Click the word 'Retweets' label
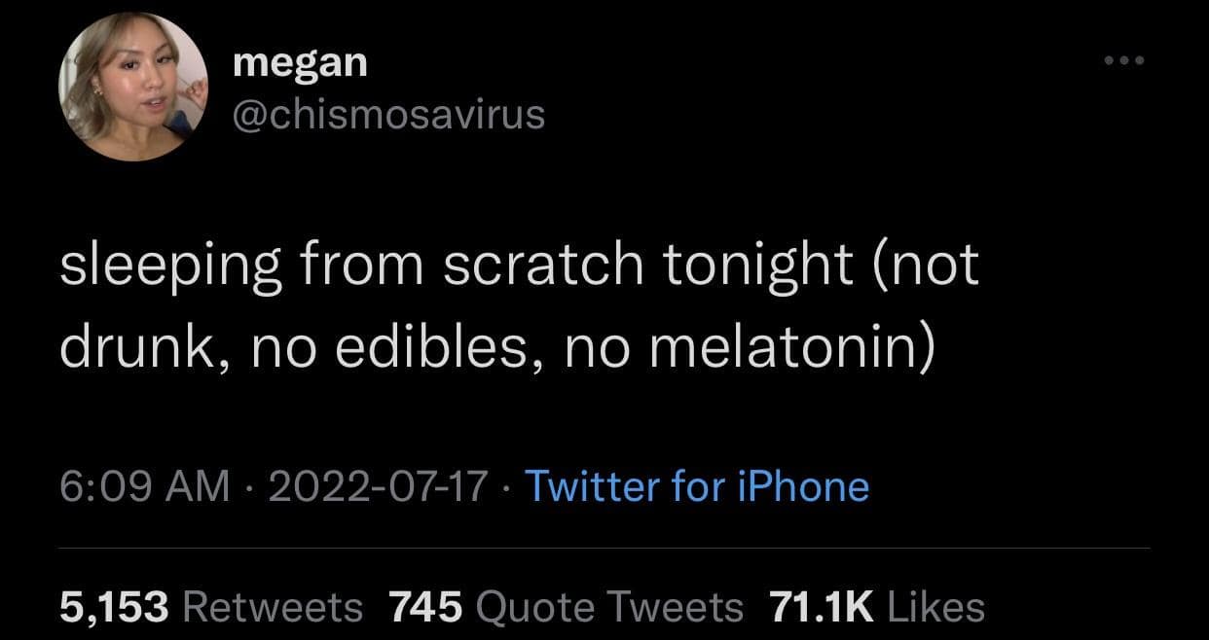Screen dimensions: 1209x640 pos(272,607)
